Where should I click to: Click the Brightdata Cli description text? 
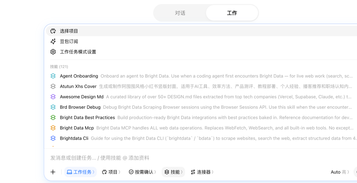tap(224, 138)
